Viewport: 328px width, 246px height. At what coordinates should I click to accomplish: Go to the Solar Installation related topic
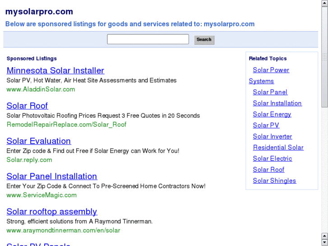pyautogui.click(x=277, y=103)
